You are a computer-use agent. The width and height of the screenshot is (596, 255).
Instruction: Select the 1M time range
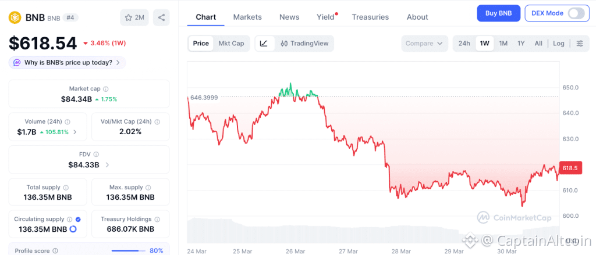point(503,44)
